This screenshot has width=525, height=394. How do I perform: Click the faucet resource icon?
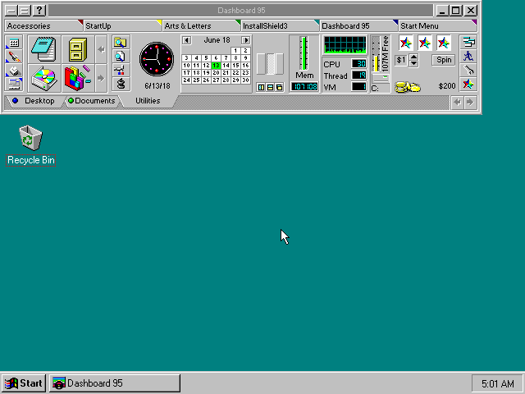121,70
